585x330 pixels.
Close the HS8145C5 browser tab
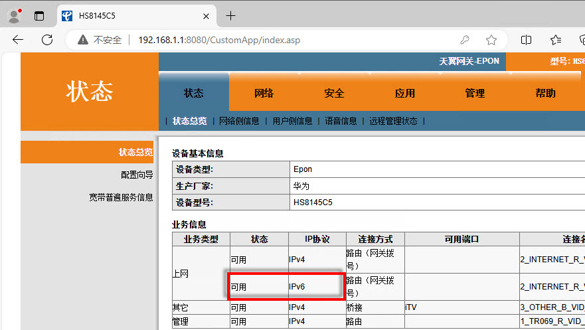pos(207,16)
